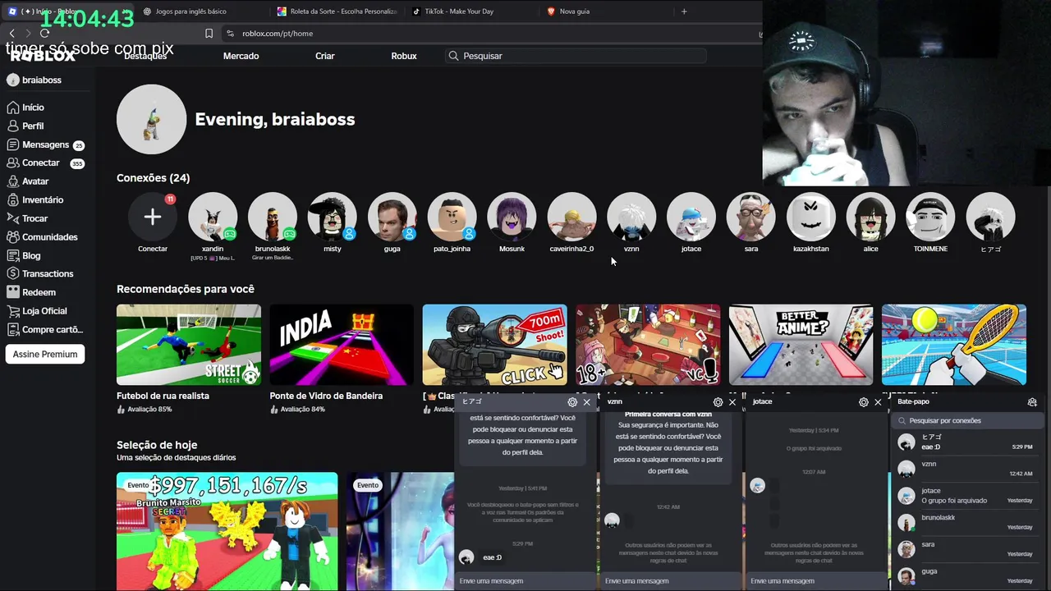Image resolution: width=1051 pixels, height=591 pixels.
Task: Open the tennis racket game thumbnail
Action: click(x=954, y=345)
